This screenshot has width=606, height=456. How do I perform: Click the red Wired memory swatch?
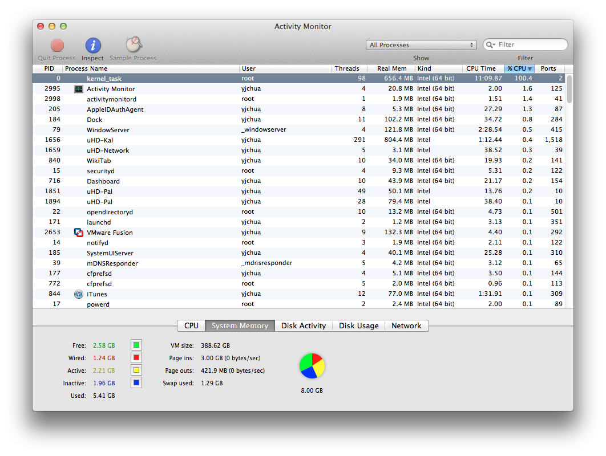(x=136, y=357)
